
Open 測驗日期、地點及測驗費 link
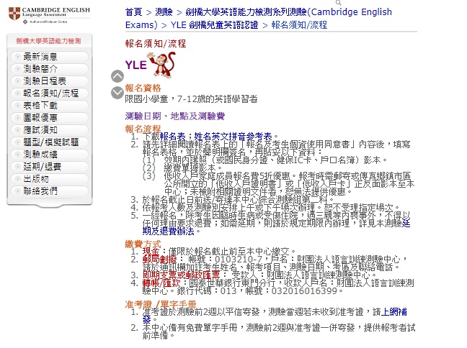click(175, 116)
